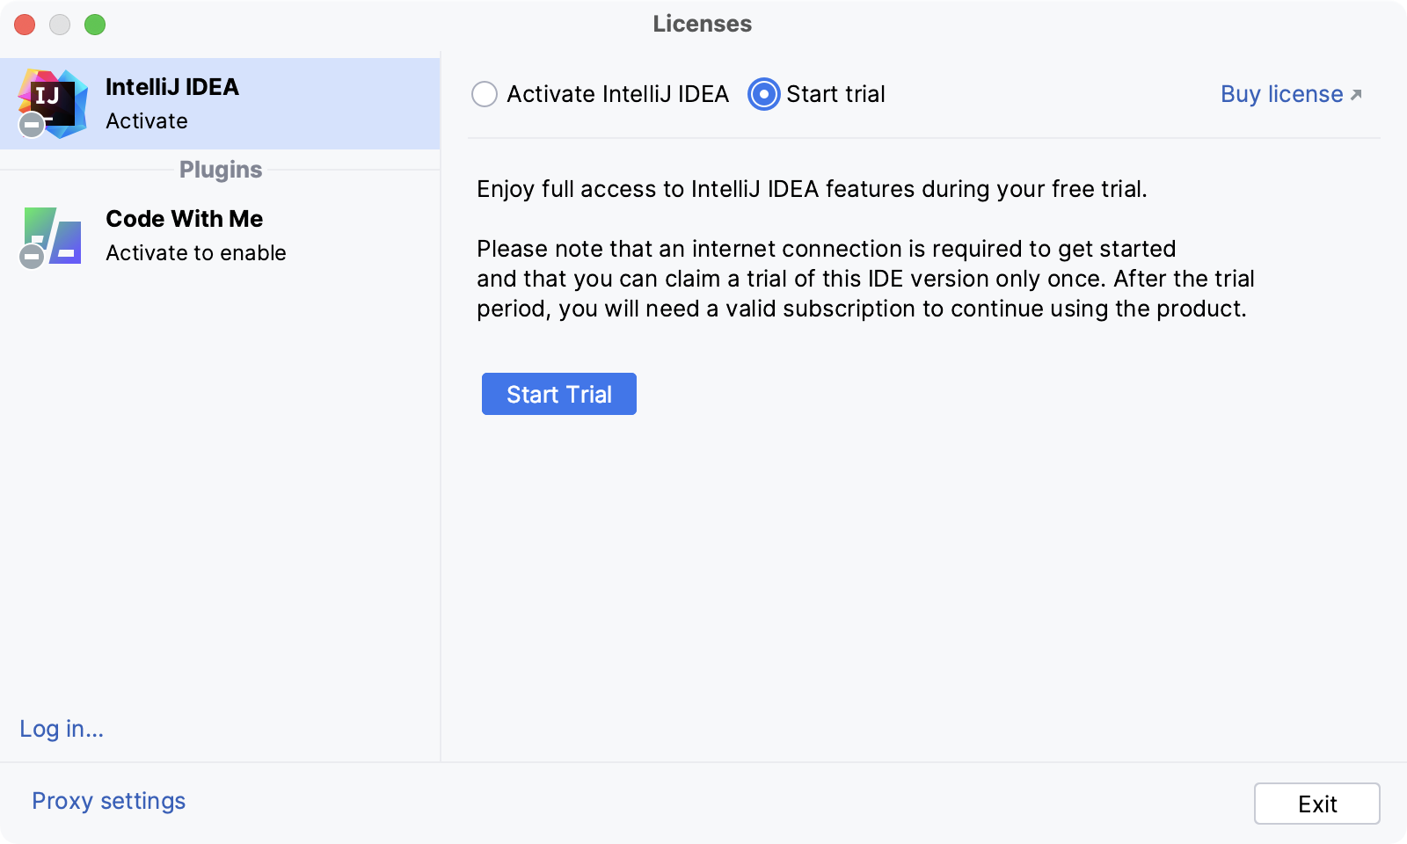Click the Activate to enable status text
1407x844 pixels.
[x=196, y=253]
